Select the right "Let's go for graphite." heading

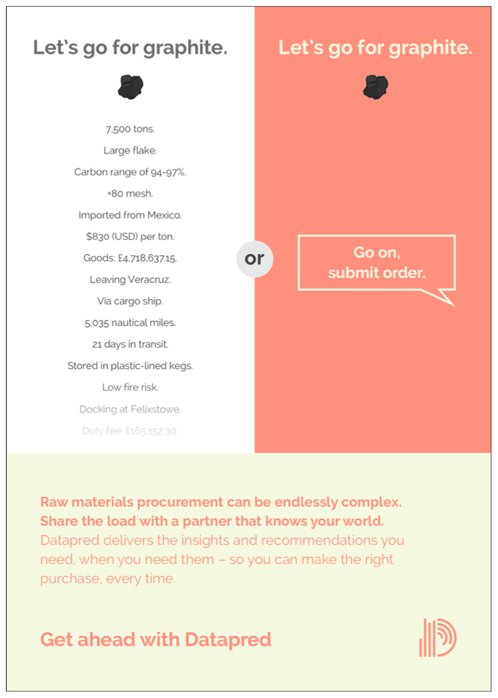[375, 48]
